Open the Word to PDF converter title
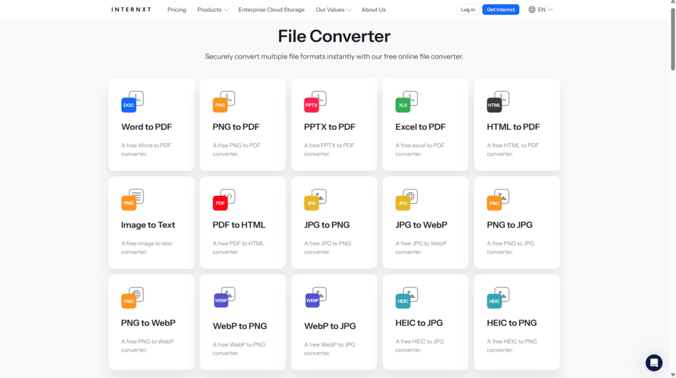This screenshot has height=378, width=676. 147,127
